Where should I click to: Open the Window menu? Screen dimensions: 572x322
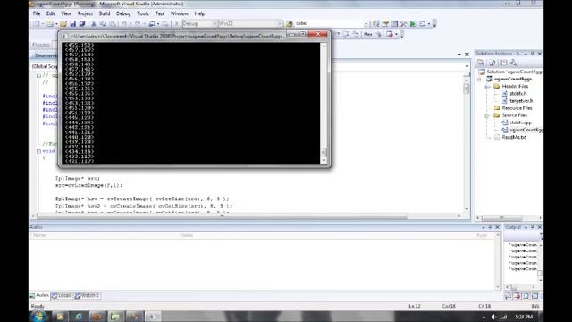[x=180, y=13]
